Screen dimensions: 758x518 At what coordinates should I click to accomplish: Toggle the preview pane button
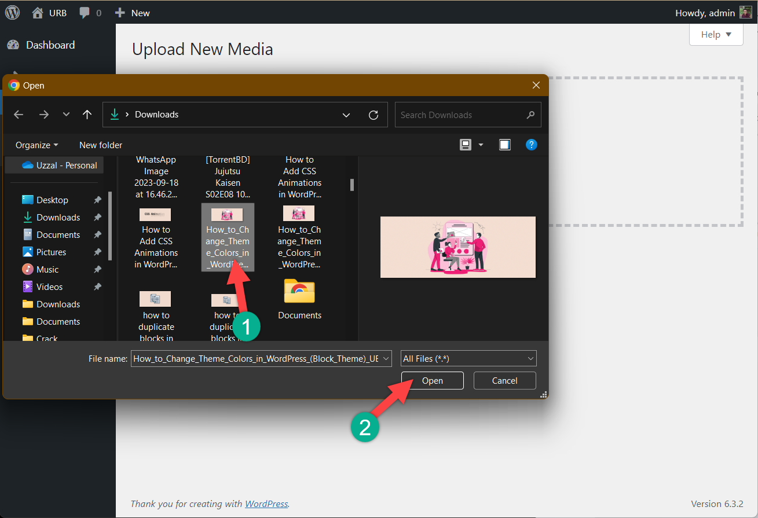tap(505, 145)
